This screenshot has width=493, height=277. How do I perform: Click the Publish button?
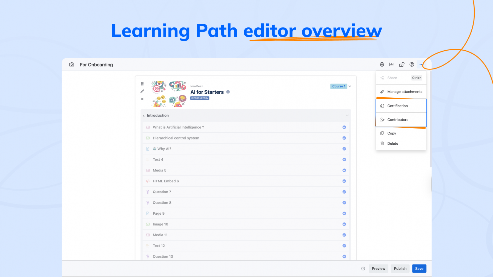400,269
